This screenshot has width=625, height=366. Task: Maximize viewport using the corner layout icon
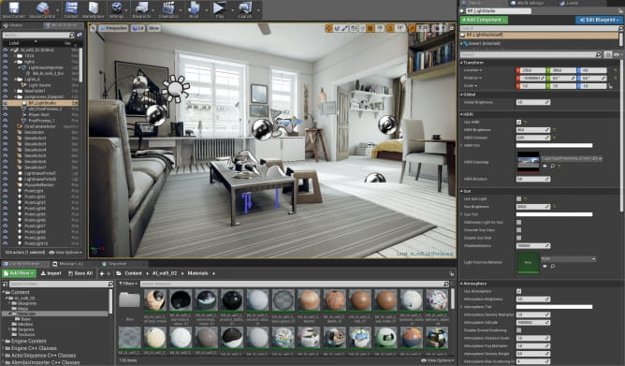(452, 28)
